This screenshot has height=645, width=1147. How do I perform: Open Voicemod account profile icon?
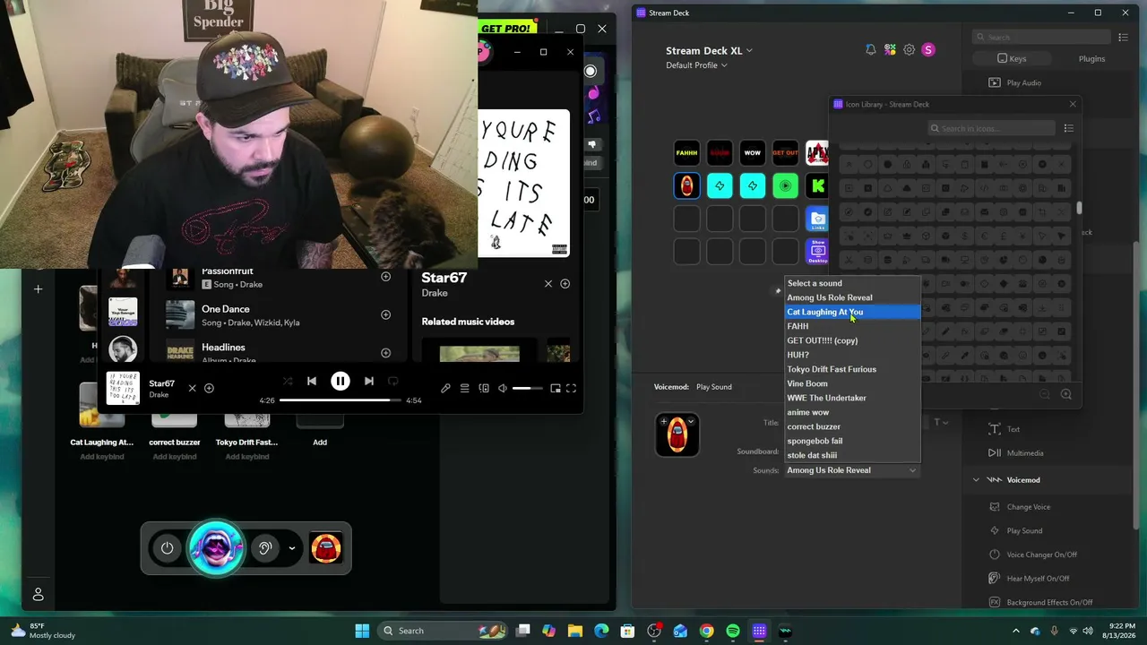pyautogui.click(x=38, y=594)
